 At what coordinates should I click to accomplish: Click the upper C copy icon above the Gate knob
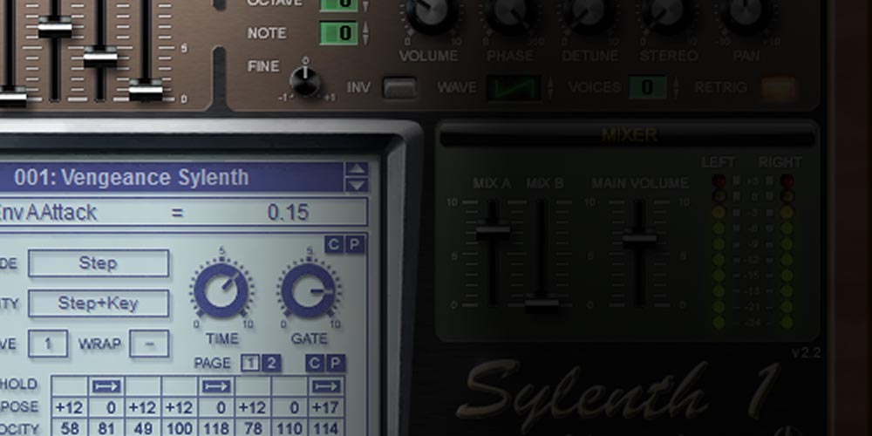333,245
